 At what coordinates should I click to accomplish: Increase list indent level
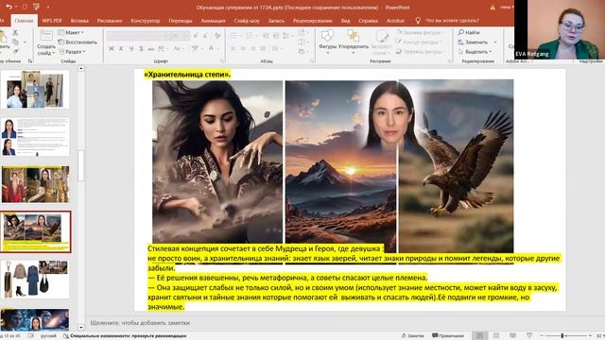coord(275,36)
